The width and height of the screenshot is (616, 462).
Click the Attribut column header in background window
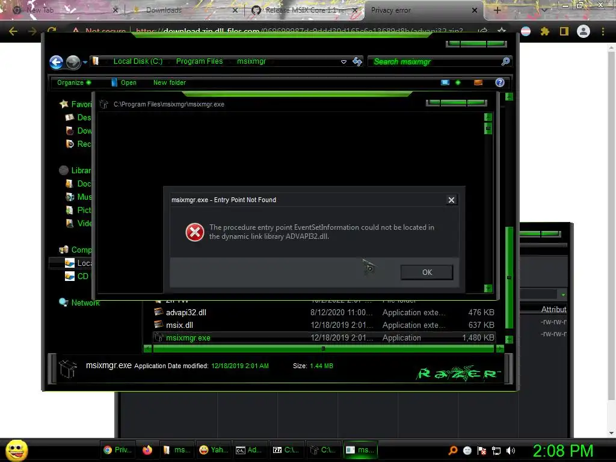tap(553, 309)
